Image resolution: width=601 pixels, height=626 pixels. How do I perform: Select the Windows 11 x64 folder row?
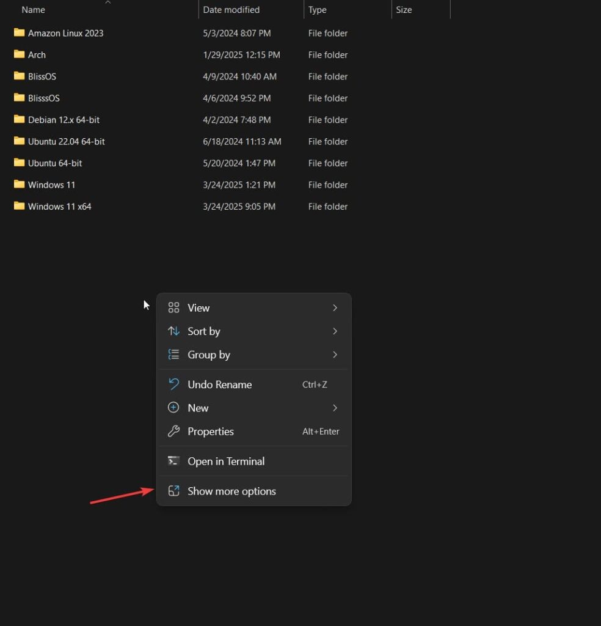pos(59,207)
